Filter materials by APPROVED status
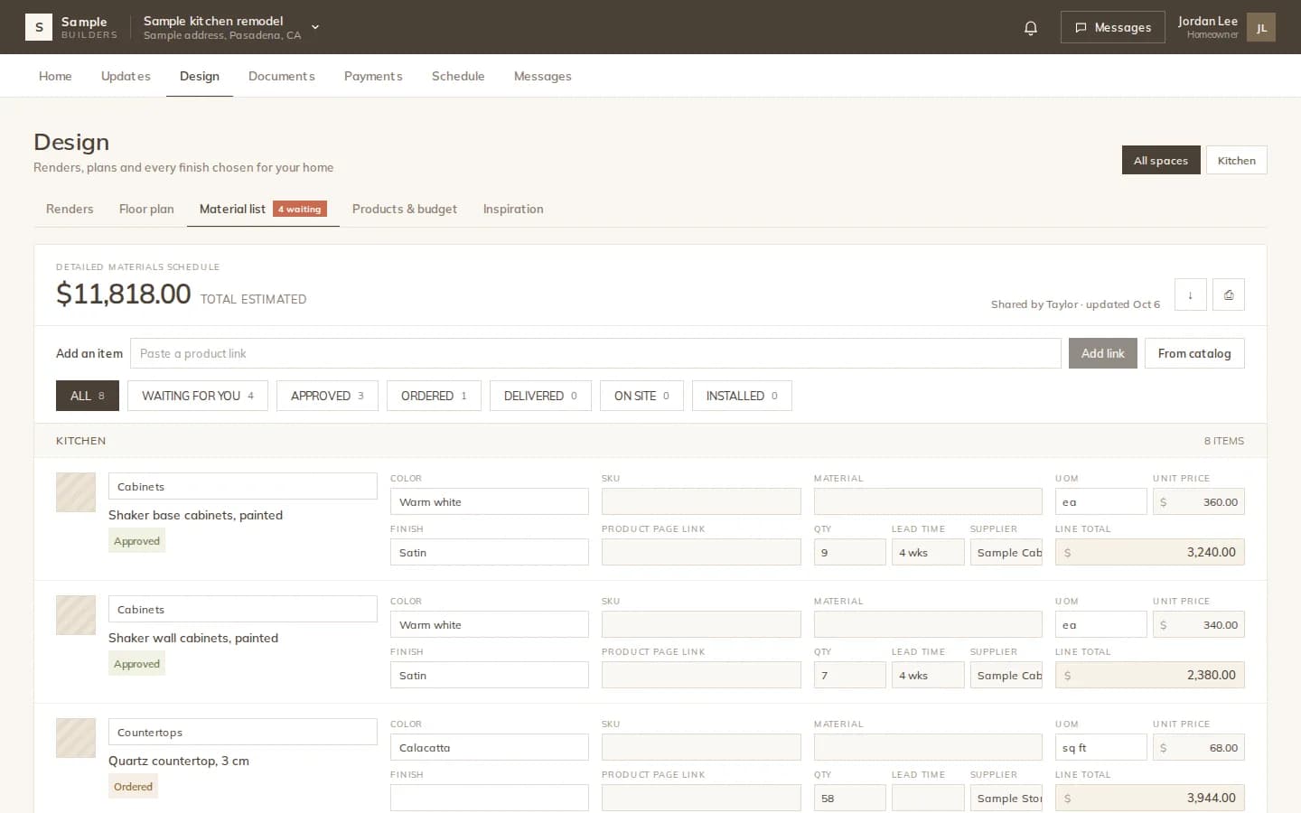Image resolution: width=1301 pixels, height=813 pixels. point(327,396)
